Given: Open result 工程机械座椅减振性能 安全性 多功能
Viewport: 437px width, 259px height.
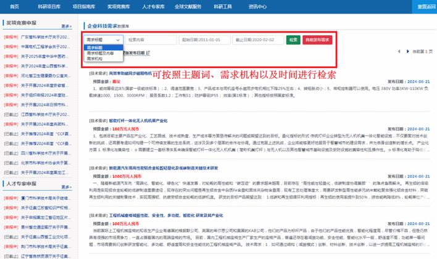Looking at the screenshot, I should [x=166, y=215].
